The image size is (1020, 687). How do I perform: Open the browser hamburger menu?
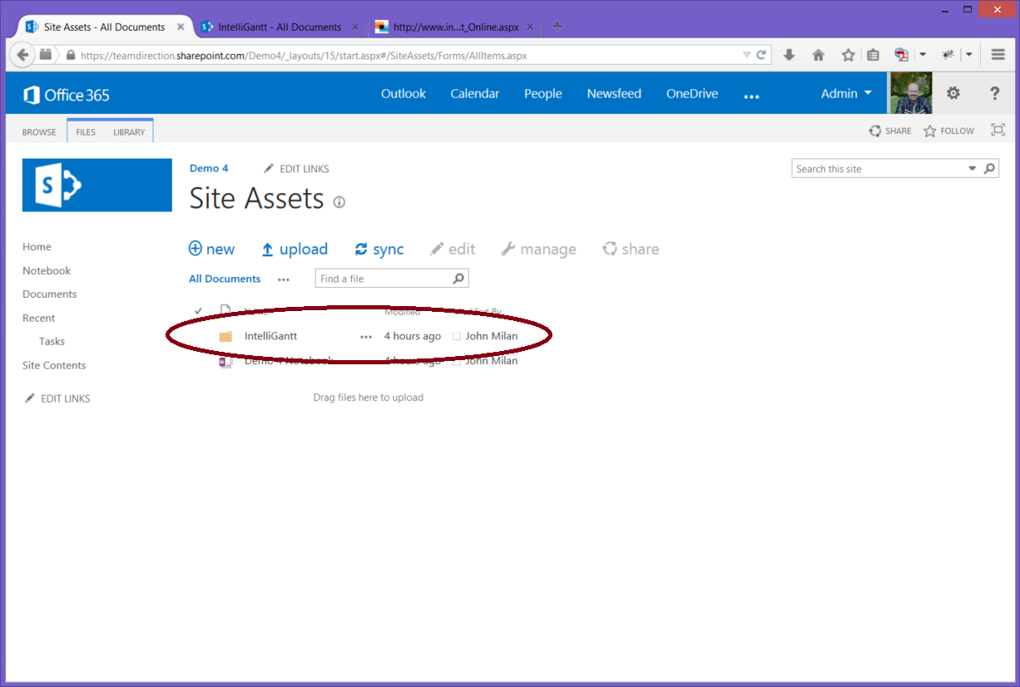[998, 55]
